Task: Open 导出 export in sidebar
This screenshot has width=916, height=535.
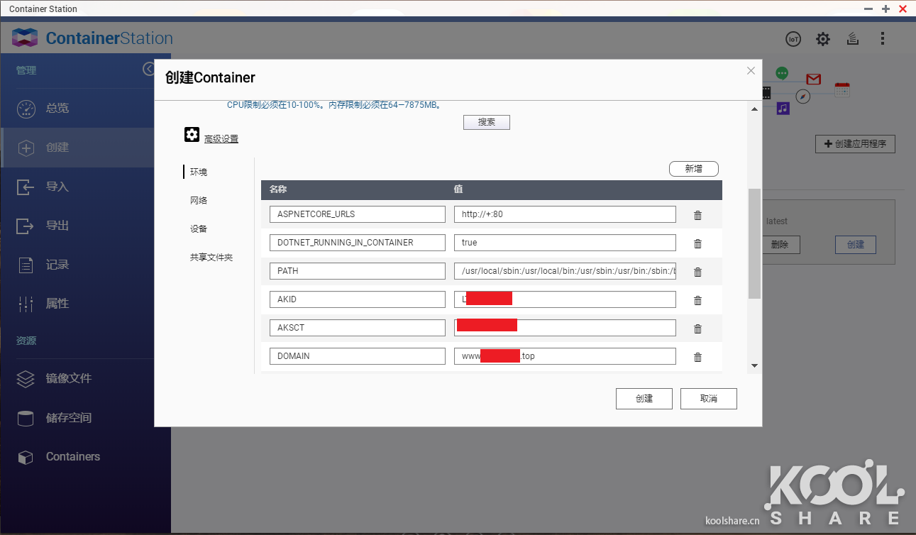Action: pos(77,226)
